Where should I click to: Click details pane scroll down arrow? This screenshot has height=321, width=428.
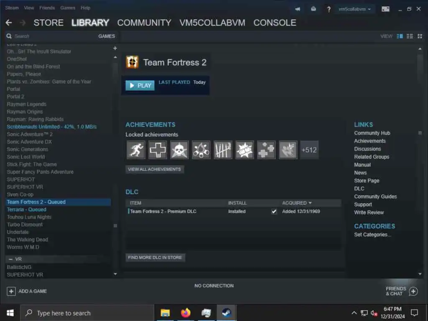(420, 274)
